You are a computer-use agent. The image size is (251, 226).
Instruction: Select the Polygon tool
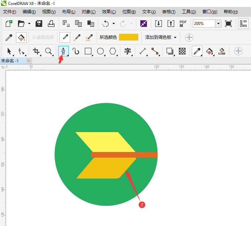113,51
